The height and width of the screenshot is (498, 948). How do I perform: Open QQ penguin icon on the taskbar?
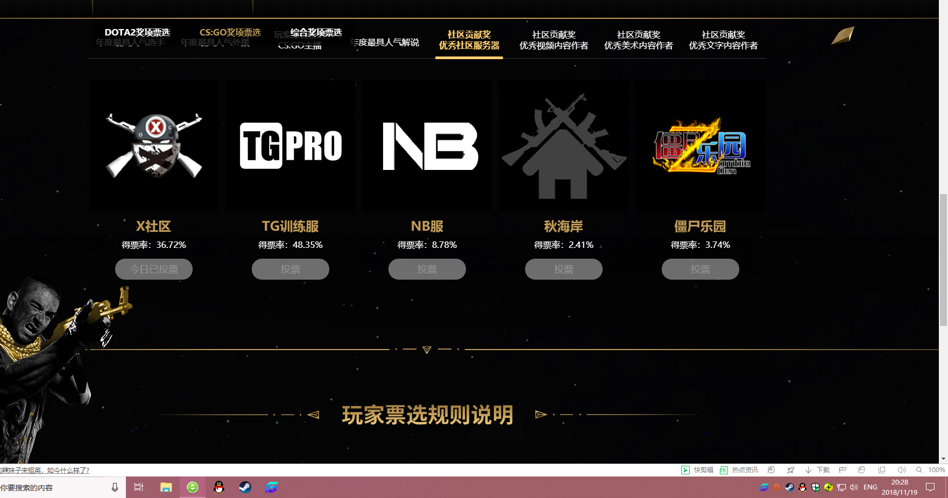[219, 487]
